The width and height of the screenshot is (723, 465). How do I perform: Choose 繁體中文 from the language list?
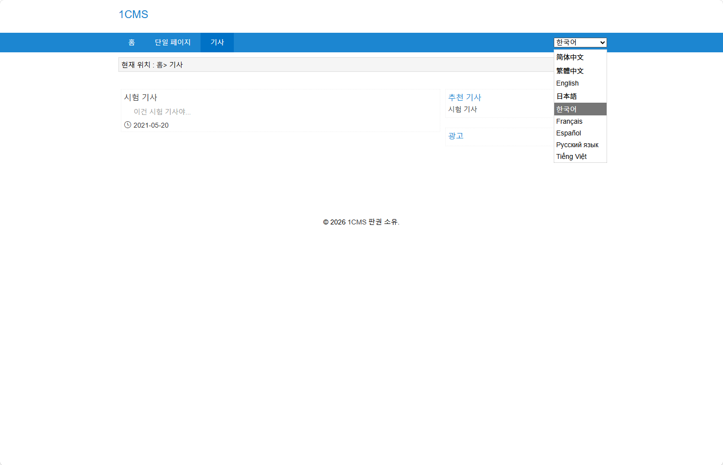tap(570, 71)
